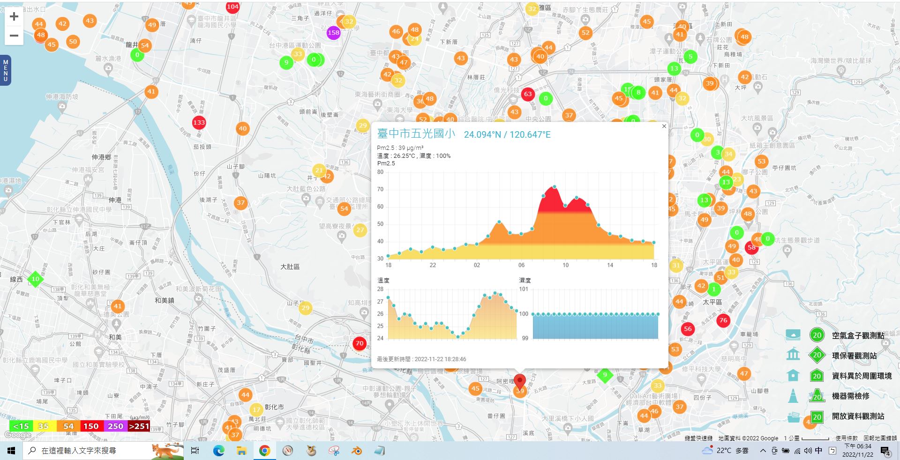Close the 臺中市五光國小 info popup
This screenshot has width=900, height=460.
click(664, 126)
